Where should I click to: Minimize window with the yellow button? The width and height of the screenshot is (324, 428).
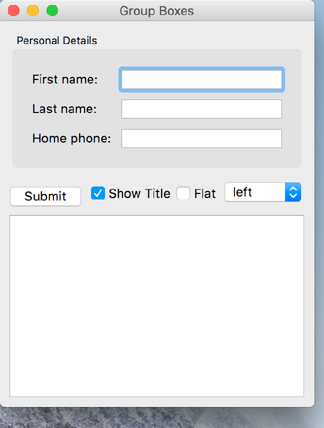(33, 10)
